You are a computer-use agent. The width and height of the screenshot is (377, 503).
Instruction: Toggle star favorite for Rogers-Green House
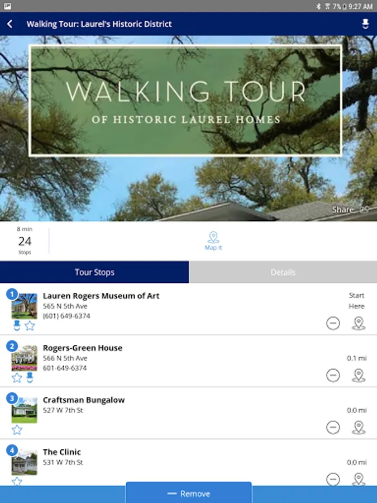click(17, 378)
